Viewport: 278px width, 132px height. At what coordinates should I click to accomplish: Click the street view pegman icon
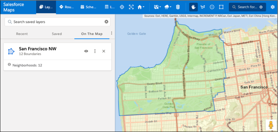(271, 125)
